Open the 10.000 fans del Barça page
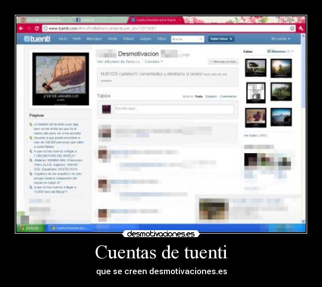 (55, 190)
